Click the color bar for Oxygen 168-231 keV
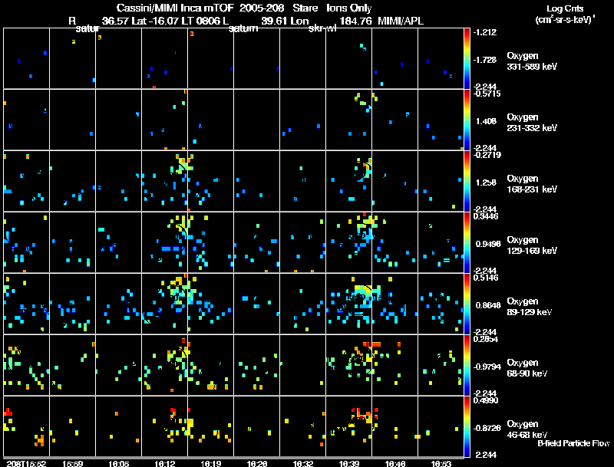The height and width of the screenshot is (467, 614). point(467,181)
